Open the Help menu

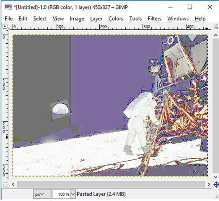click(x=200, y=19)
